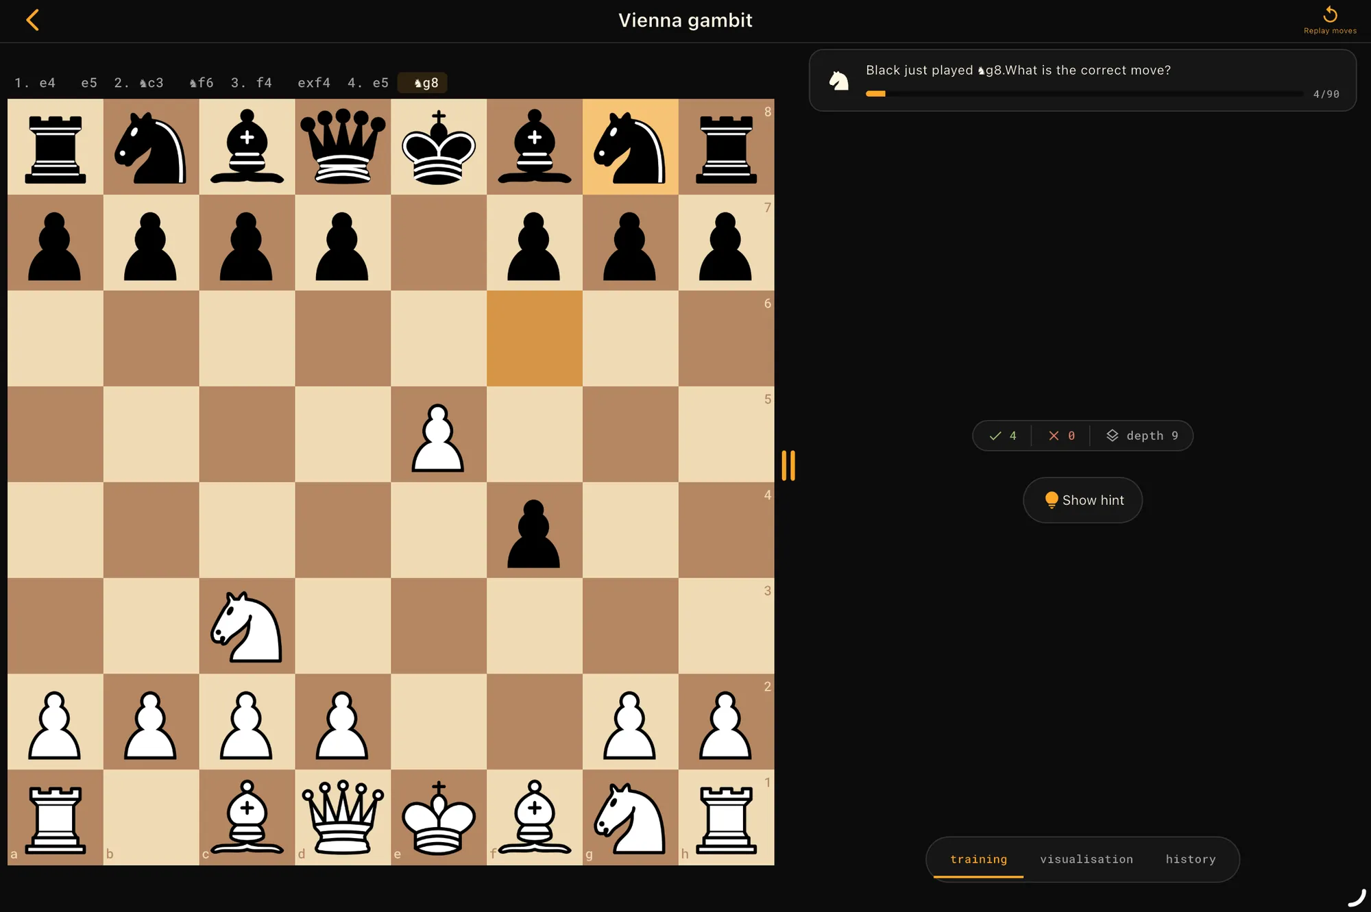Click 2. ♞c3 in the move list
The width and height of the screenshot is (1371, 912).
point(138,83)
